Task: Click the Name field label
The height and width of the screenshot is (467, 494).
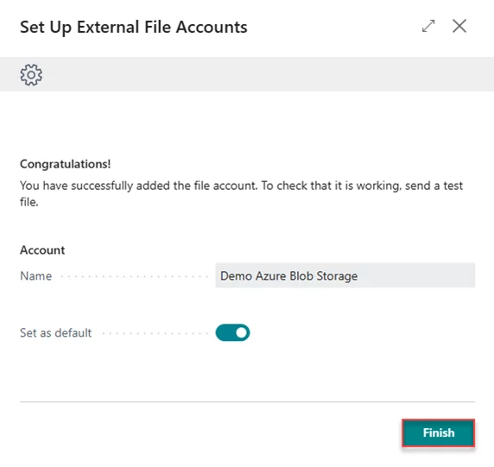Action: (36, 276)
